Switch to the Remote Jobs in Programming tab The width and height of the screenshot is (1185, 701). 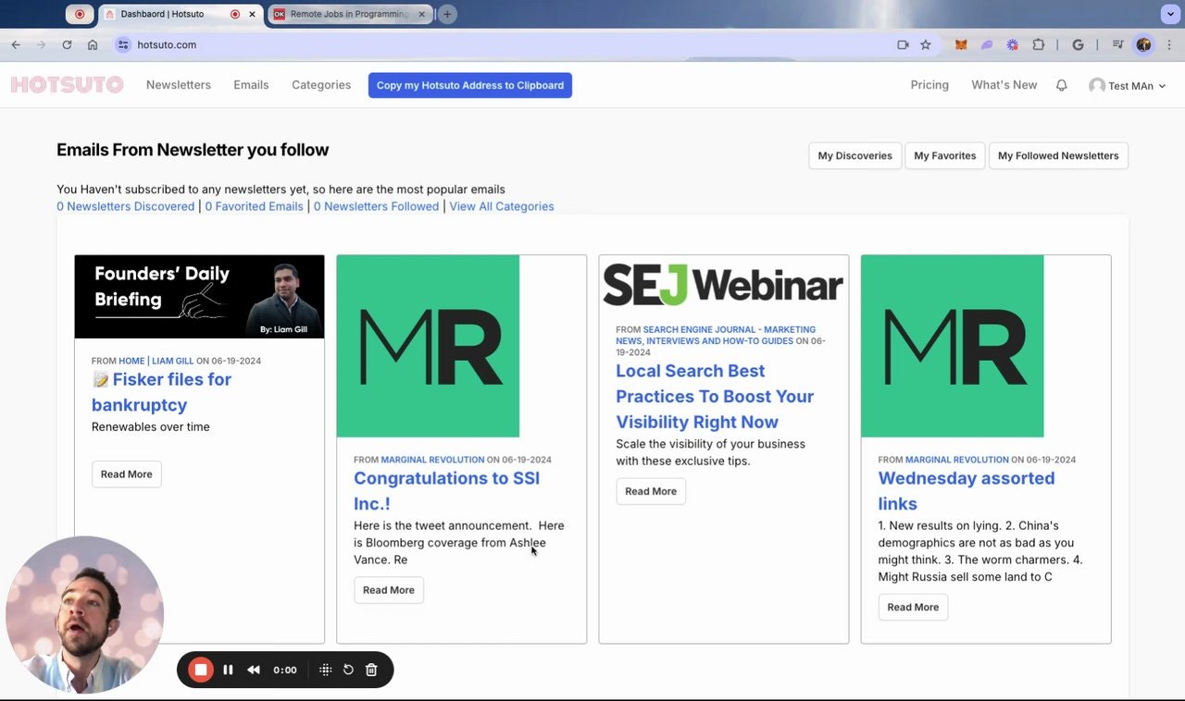click(350, 14)
